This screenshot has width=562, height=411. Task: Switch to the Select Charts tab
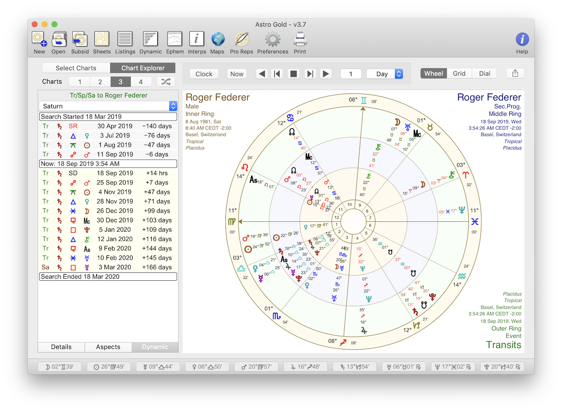pyautogui.click(x=76, y=68)
